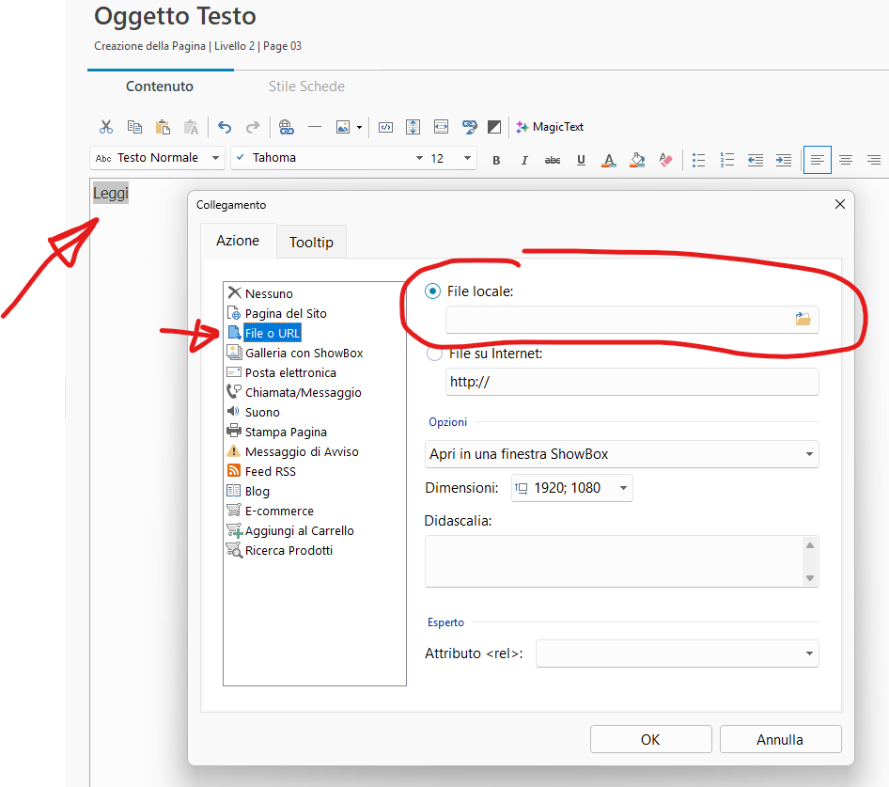Toggle Bold formatting

(496, 160)
